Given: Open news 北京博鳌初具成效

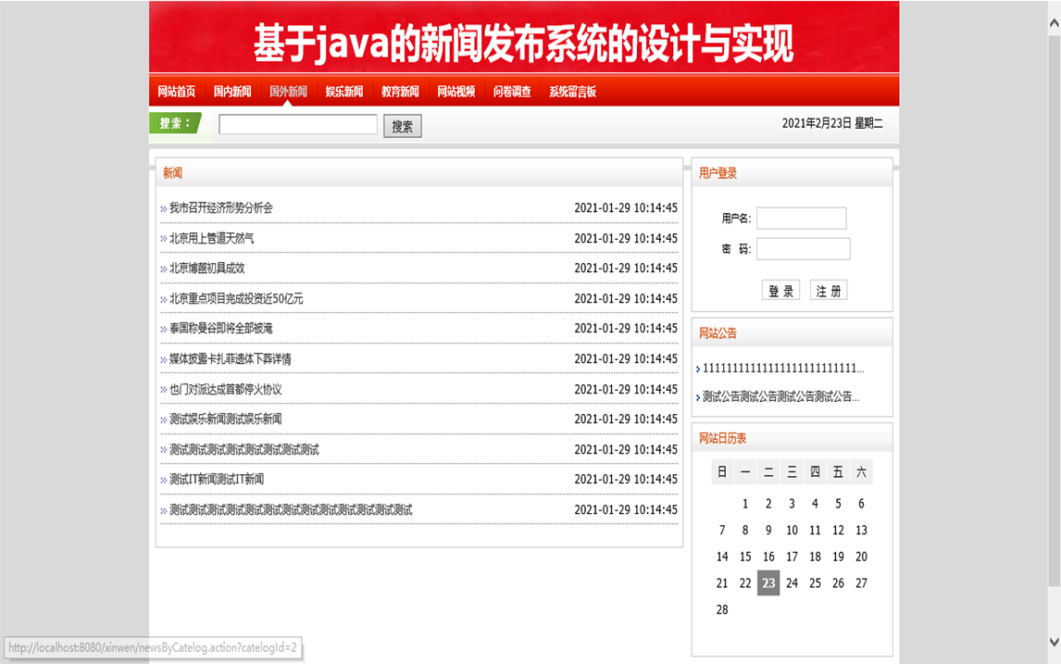Looking at the screenshot, I should [207, 268].
